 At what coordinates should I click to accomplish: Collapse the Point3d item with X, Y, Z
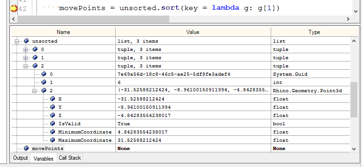point(35,91)
